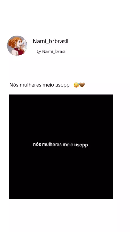Open the display name Nami_brbrasil

(x=50, y=41)
